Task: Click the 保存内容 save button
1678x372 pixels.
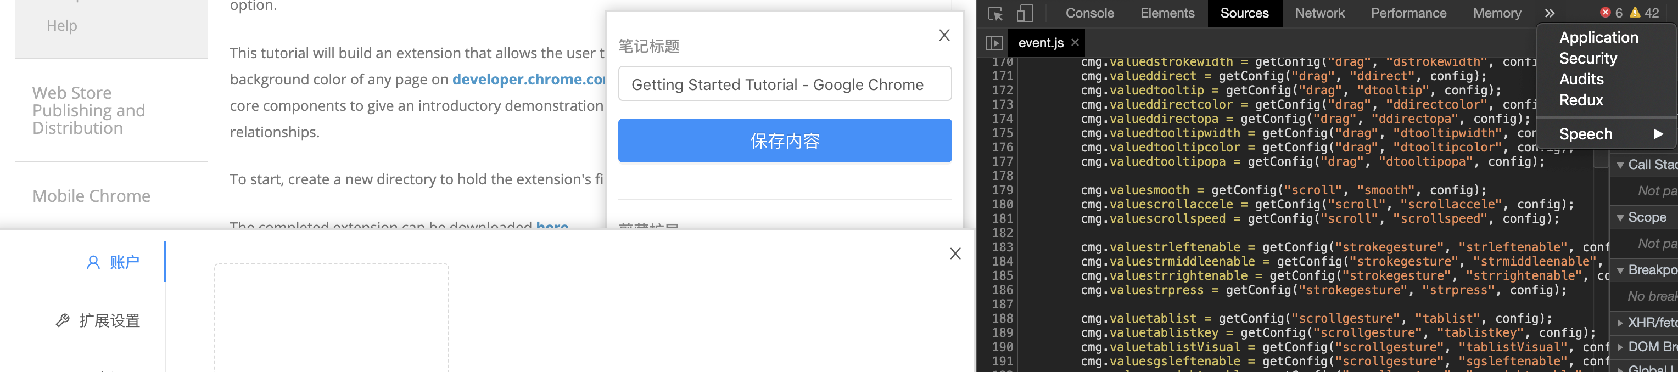Action: (x=784, y=140)
